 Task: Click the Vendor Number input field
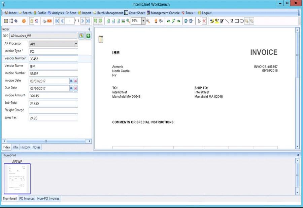[53, 59]
